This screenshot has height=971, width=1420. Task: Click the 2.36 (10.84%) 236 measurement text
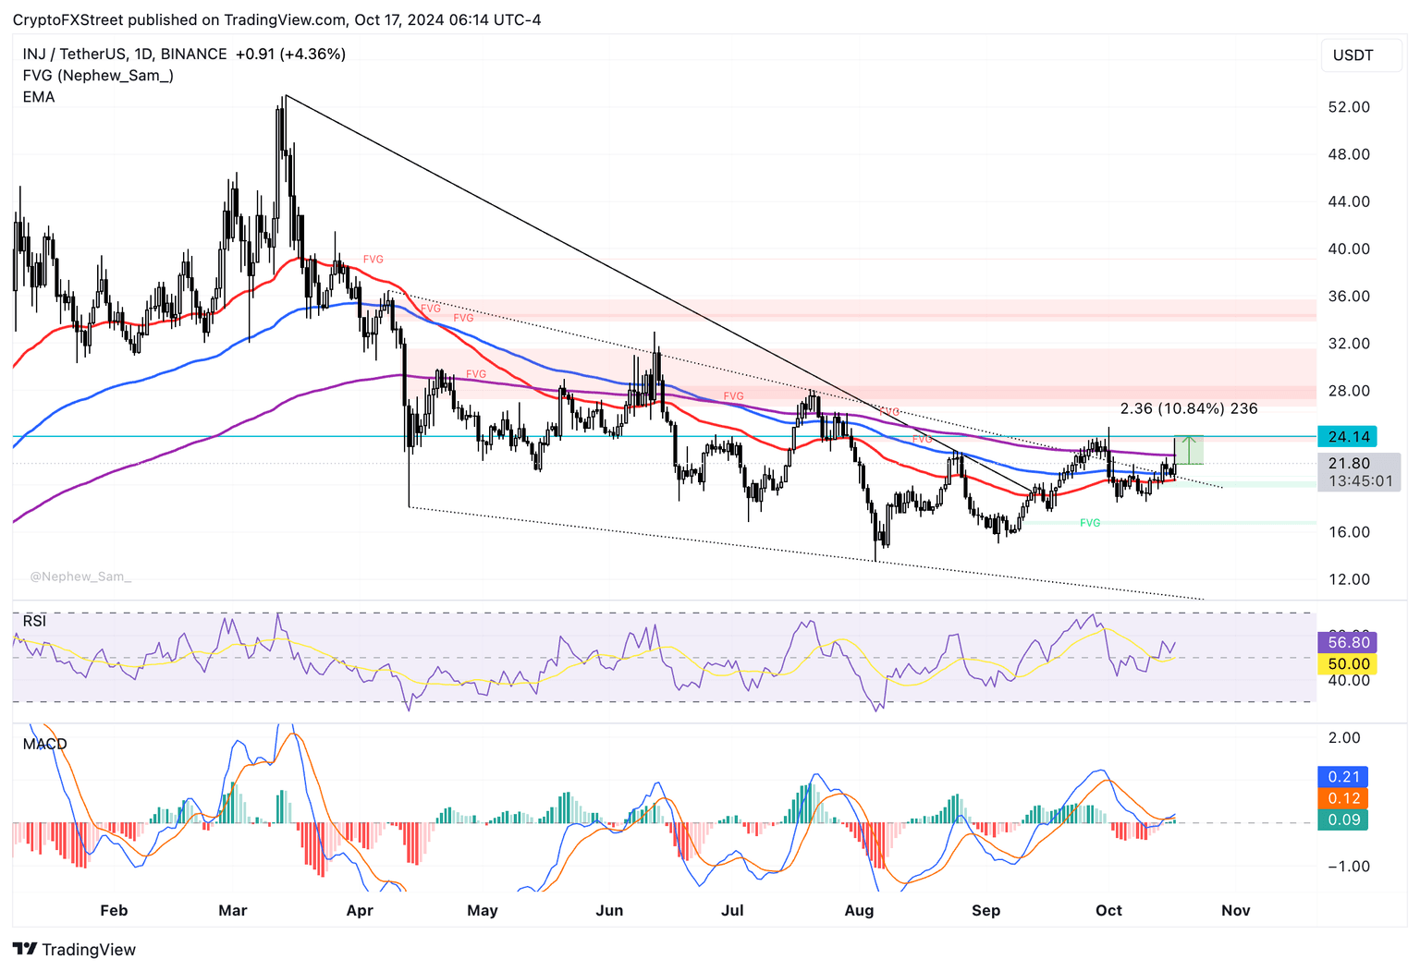(x=1188, y=408)
